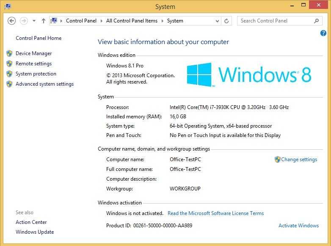Click the 64-bit Operating System text
The image size is (331, 246).
(x=221, y=126)
